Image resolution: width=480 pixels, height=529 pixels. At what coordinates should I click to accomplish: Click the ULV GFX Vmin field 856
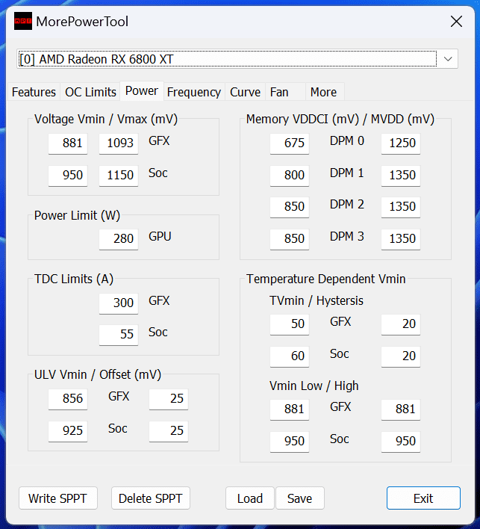pyautogui.click(x=68, y=399)
